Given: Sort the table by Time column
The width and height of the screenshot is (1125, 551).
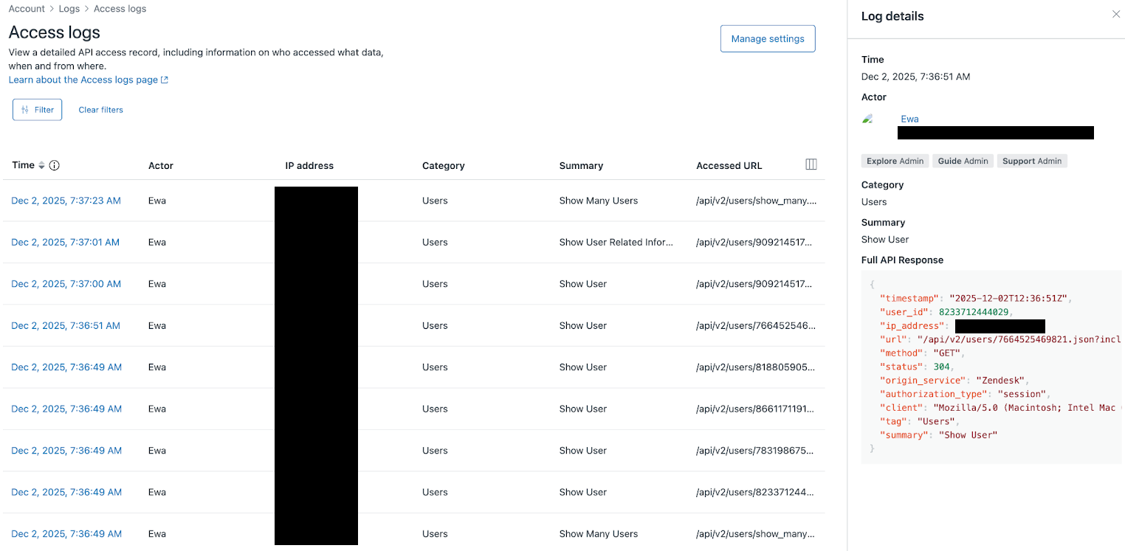Looking at the screenshot, I should tap(41, 165).
